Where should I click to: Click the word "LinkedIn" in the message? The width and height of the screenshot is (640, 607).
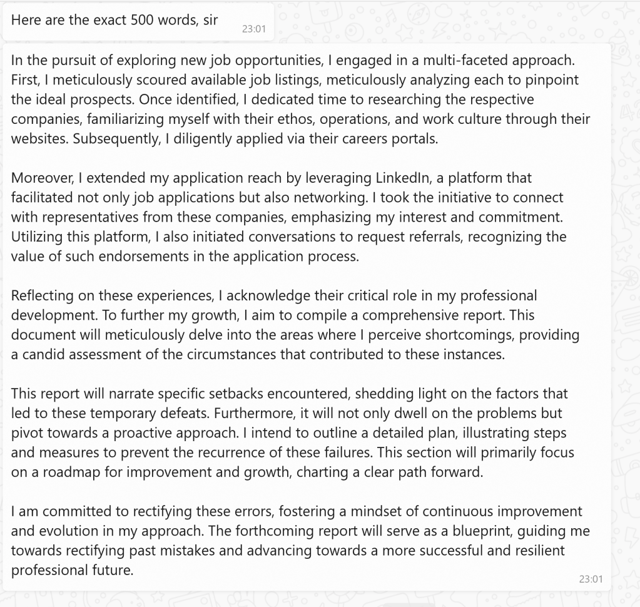pos(402,178)
